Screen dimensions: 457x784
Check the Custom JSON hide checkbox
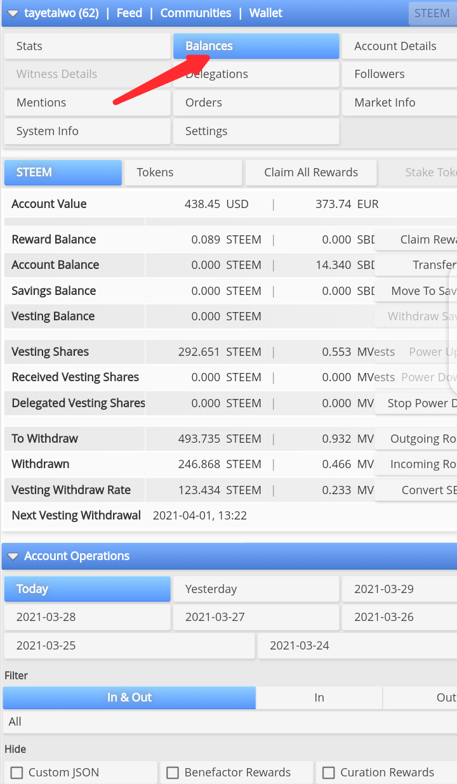point(17,773)
